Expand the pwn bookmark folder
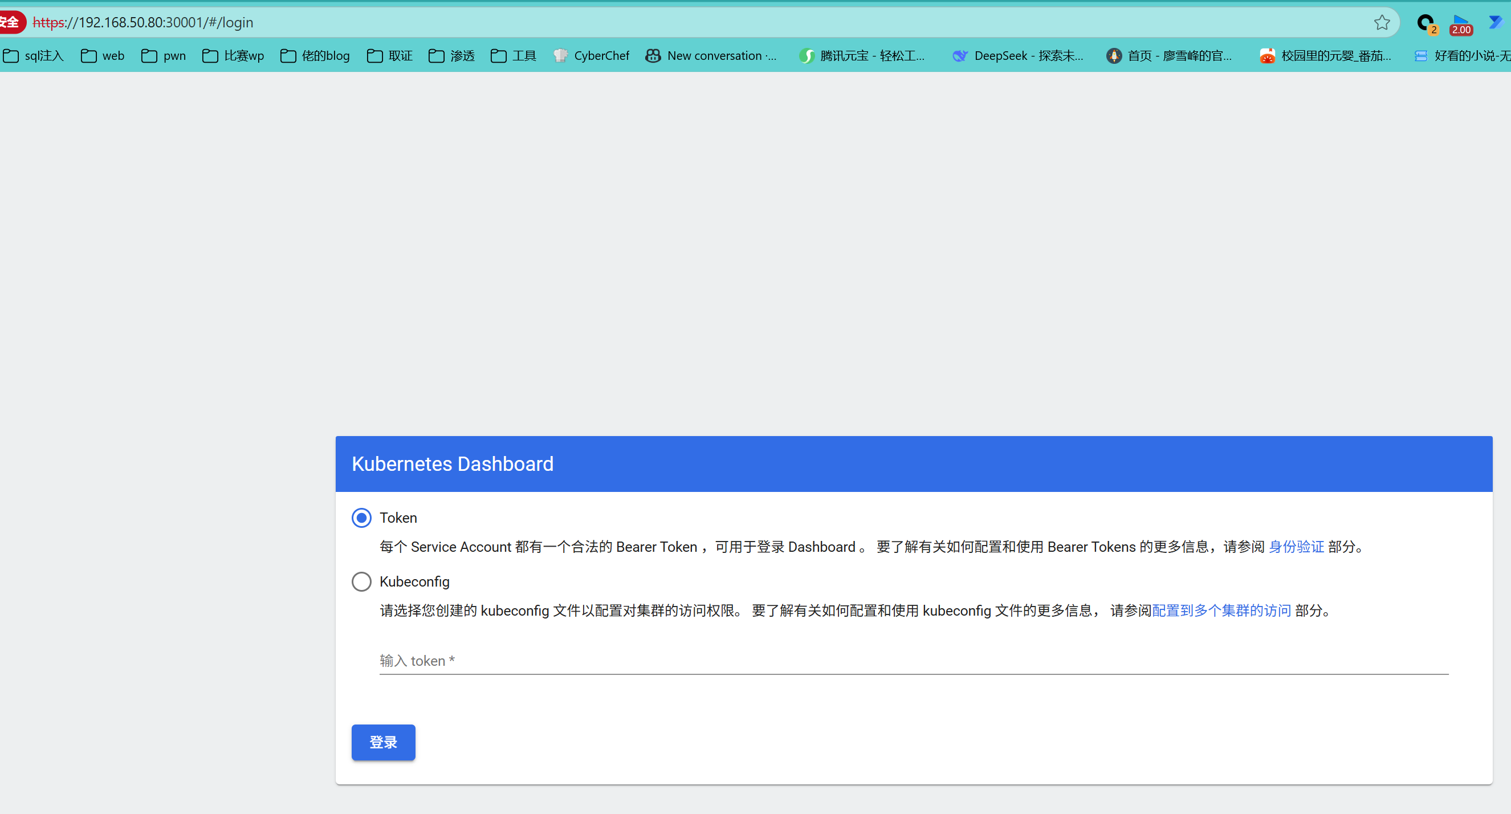The width and height of the screenshot is (1511, 814). coord(164,56)
